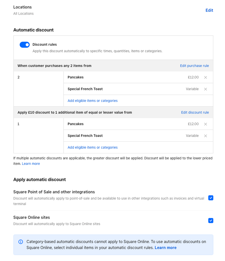Viewport: 225px width, 261px height.
Task: Click the Pancakes £12.00 price in discount rule
Action: tap(193, 124)
